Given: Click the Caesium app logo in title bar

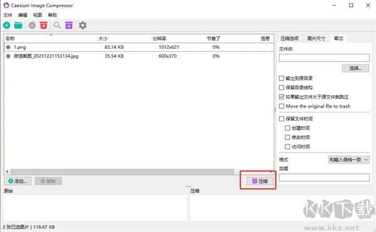Looking at the screenshot, I should tap(6, 5).
